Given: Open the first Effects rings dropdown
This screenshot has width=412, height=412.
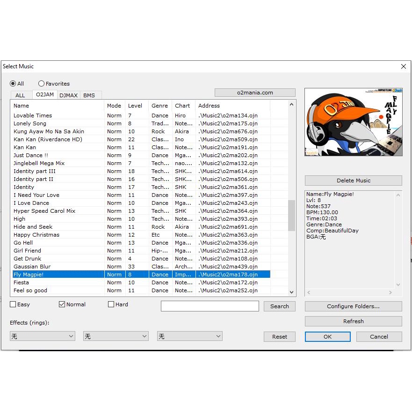Looking at the screenshot, I should [42, 336].
